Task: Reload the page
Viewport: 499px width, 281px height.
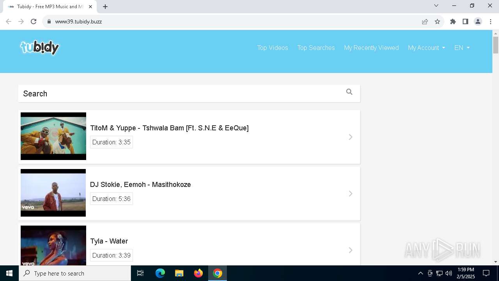Action: (x=34, y=21)
